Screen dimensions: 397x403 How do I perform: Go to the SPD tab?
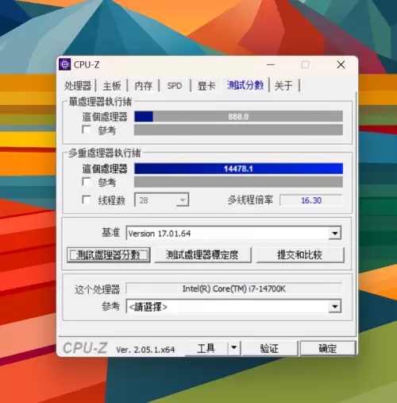tap(175, 86)
